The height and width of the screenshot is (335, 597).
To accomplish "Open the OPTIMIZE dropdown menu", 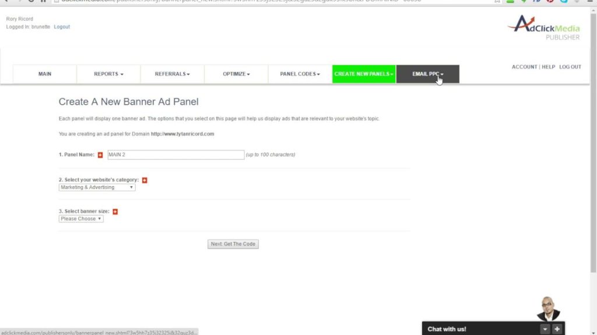I will point(236,74).
